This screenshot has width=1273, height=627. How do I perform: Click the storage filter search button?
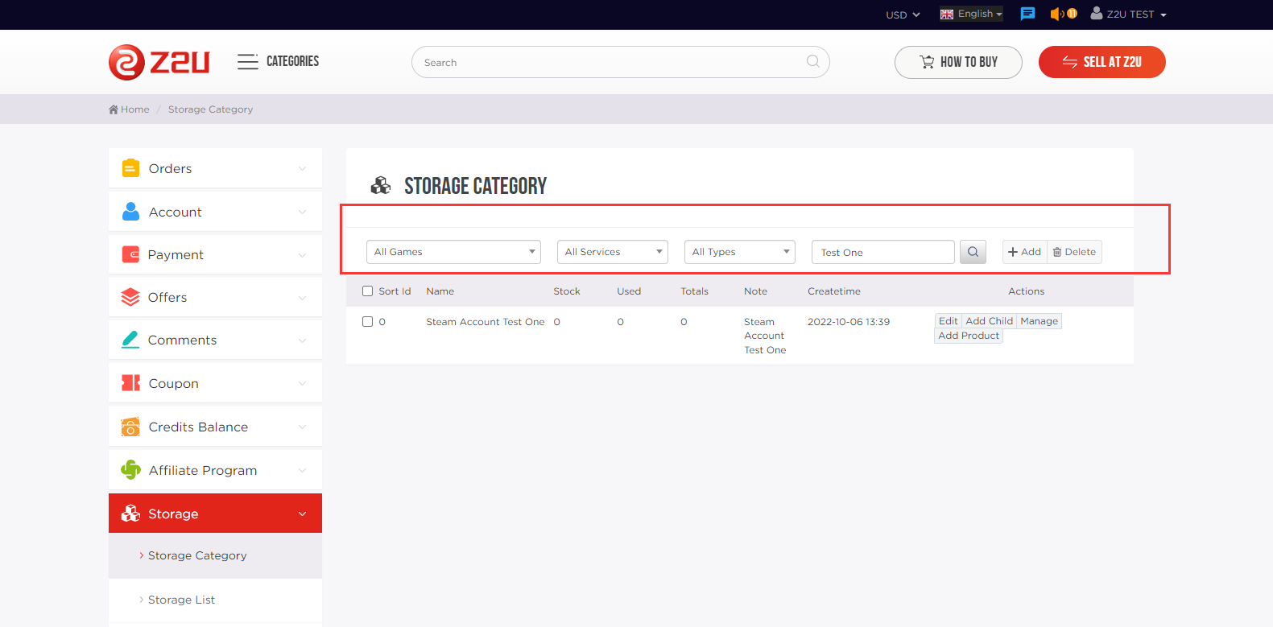click(973, 252)
